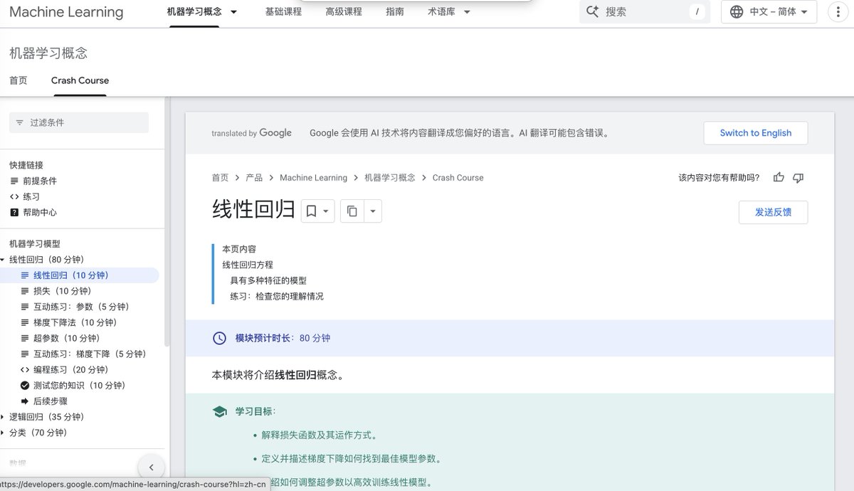The image size is (854, 491).
Task: Open the 术语库 dropdown arrow
Action: coord(466,11)
